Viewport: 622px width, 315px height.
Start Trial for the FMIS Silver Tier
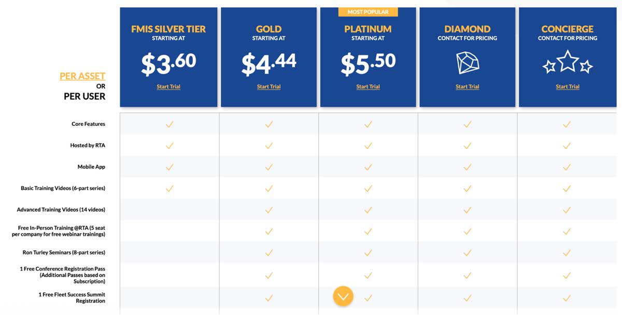click(168, 86)
